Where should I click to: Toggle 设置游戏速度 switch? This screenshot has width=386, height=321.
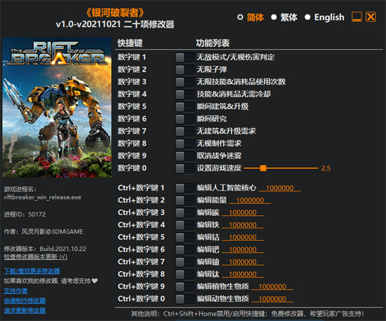pos(184,168)
